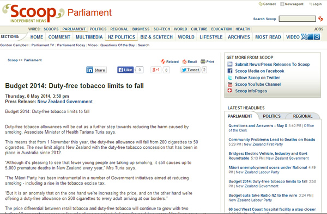
Task: Select POLITICS wire
Action: 98,29
